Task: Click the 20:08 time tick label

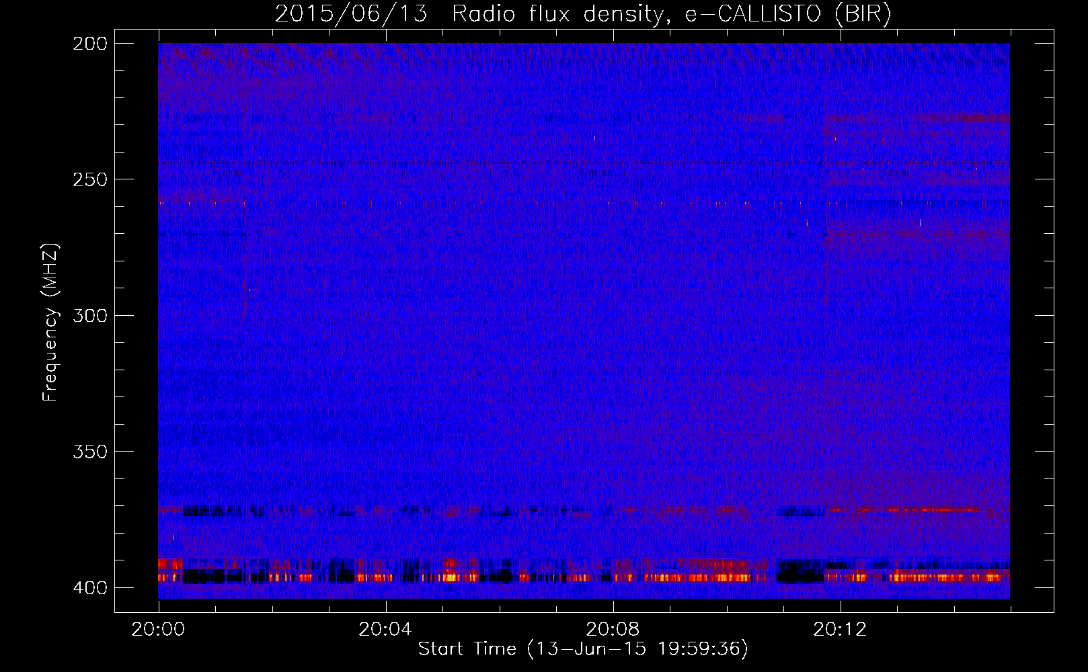Action: coord(613,630)
